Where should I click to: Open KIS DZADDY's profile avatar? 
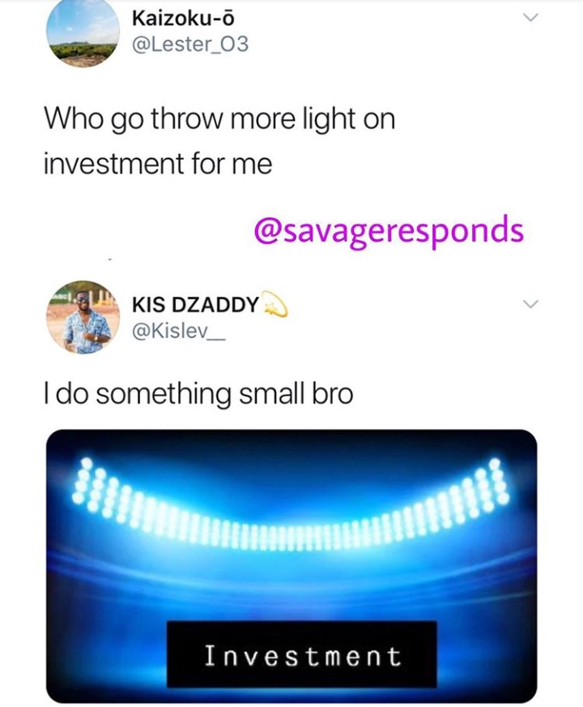tap(83, 317)
